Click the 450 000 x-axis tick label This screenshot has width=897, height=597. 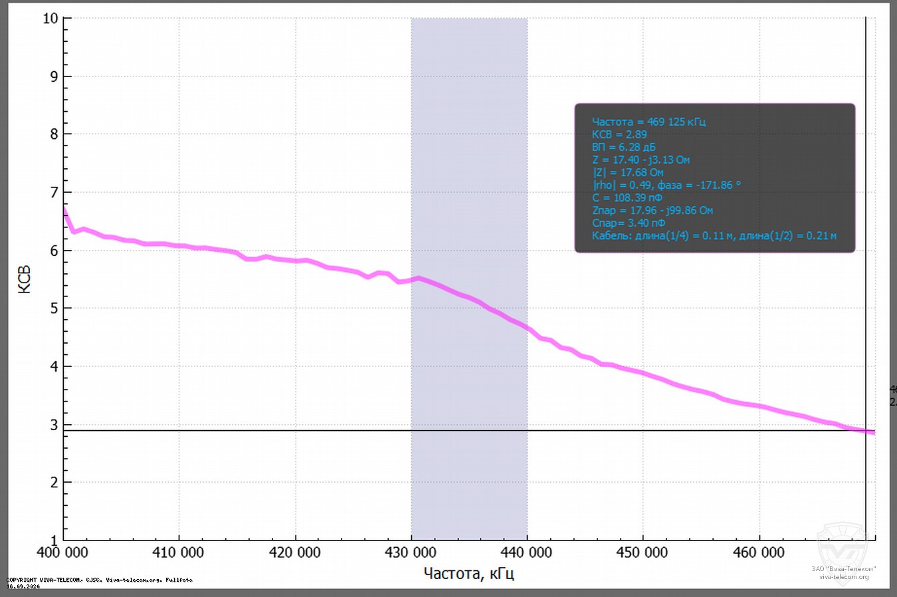(642, 552)
